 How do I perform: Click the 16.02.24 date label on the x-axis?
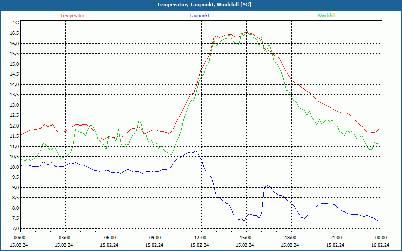click(x=381, y=245)
